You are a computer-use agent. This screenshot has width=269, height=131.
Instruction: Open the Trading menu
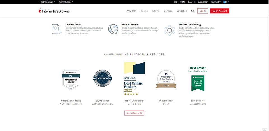(156, 11)
